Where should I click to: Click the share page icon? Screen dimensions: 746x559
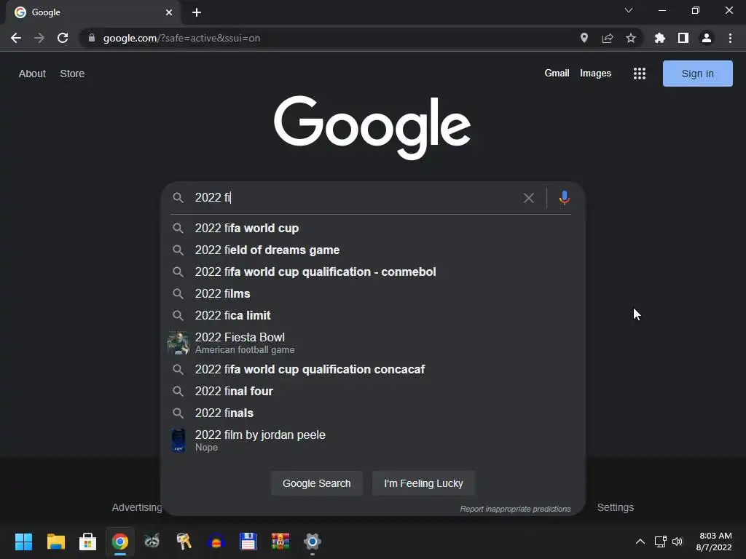tap(608, 38)
